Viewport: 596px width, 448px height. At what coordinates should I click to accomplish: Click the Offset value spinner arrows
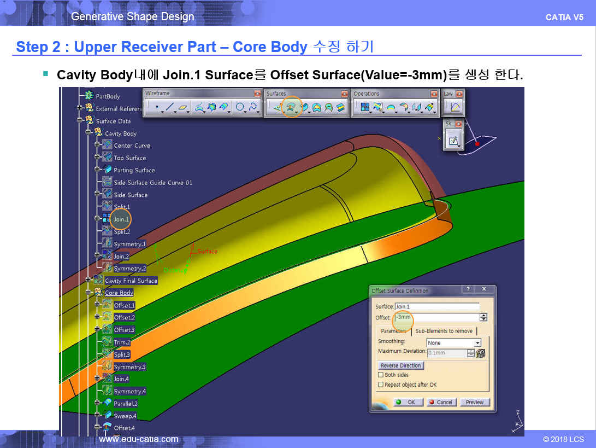click(x=483, y=317)
